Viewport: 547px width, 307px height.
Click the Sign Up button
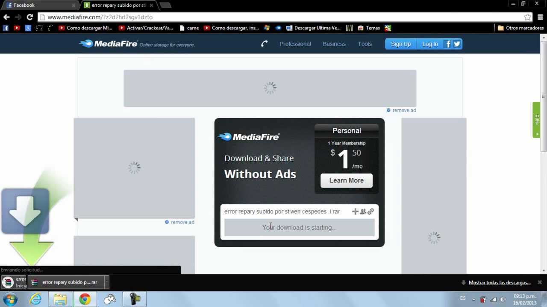[x=400, y=44]
